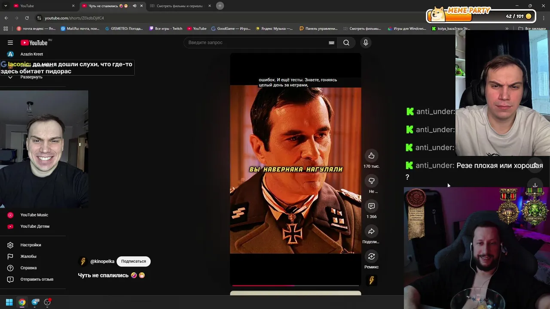Open on-screen keyboard in search box
Image resolution: width=550 pixels, height=309 pixels.
pyautogui.click(x=331, y=42)
